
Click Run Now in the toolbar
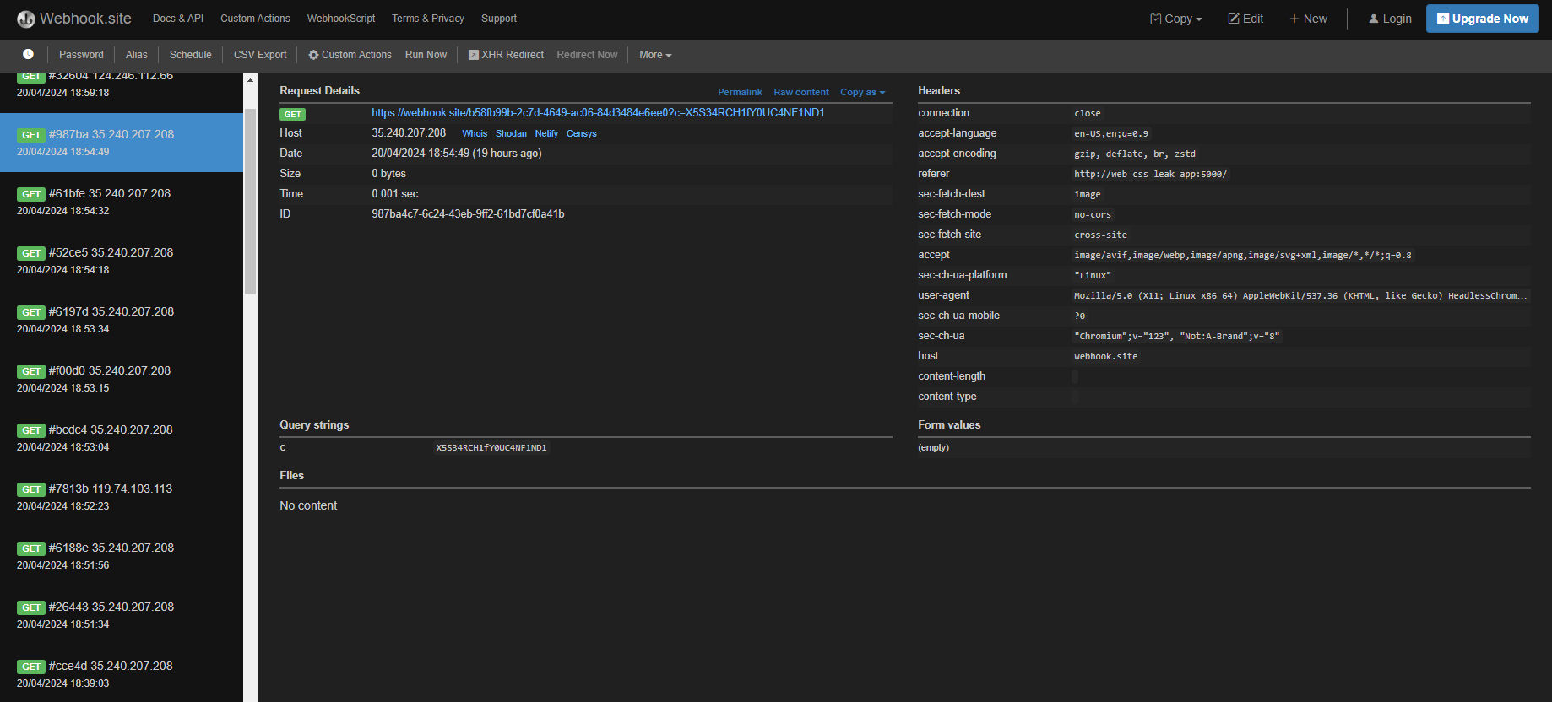[x=426, y=55]
